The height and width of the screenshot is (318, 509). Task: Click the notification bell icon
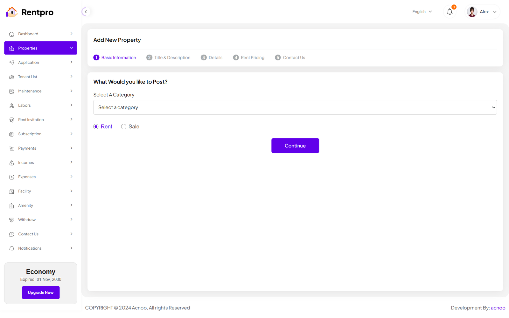(x=450, y=12)
